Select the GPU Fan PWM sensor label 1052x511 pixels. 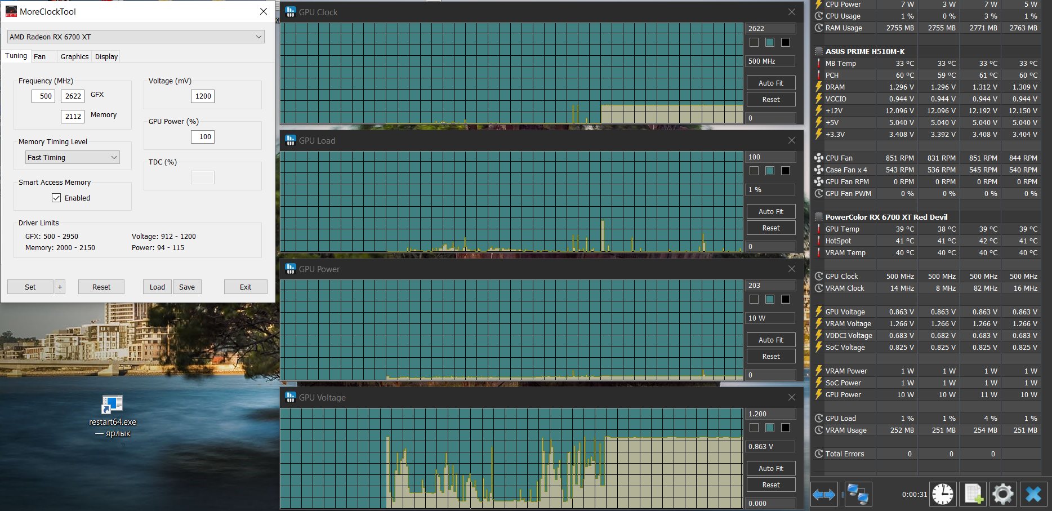(848, 193)
